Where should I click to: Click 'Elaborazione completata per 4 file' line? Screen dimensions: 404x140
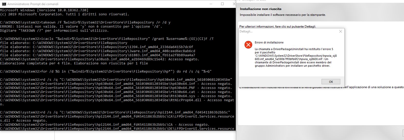(74, 63)
